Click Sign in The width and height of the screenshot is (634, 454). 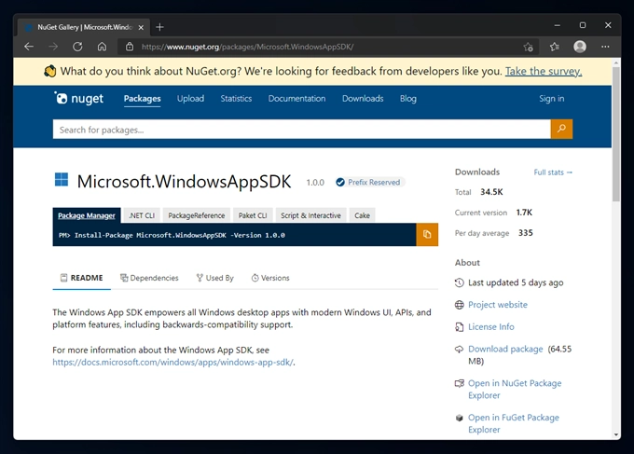click(x=552, y=99)
